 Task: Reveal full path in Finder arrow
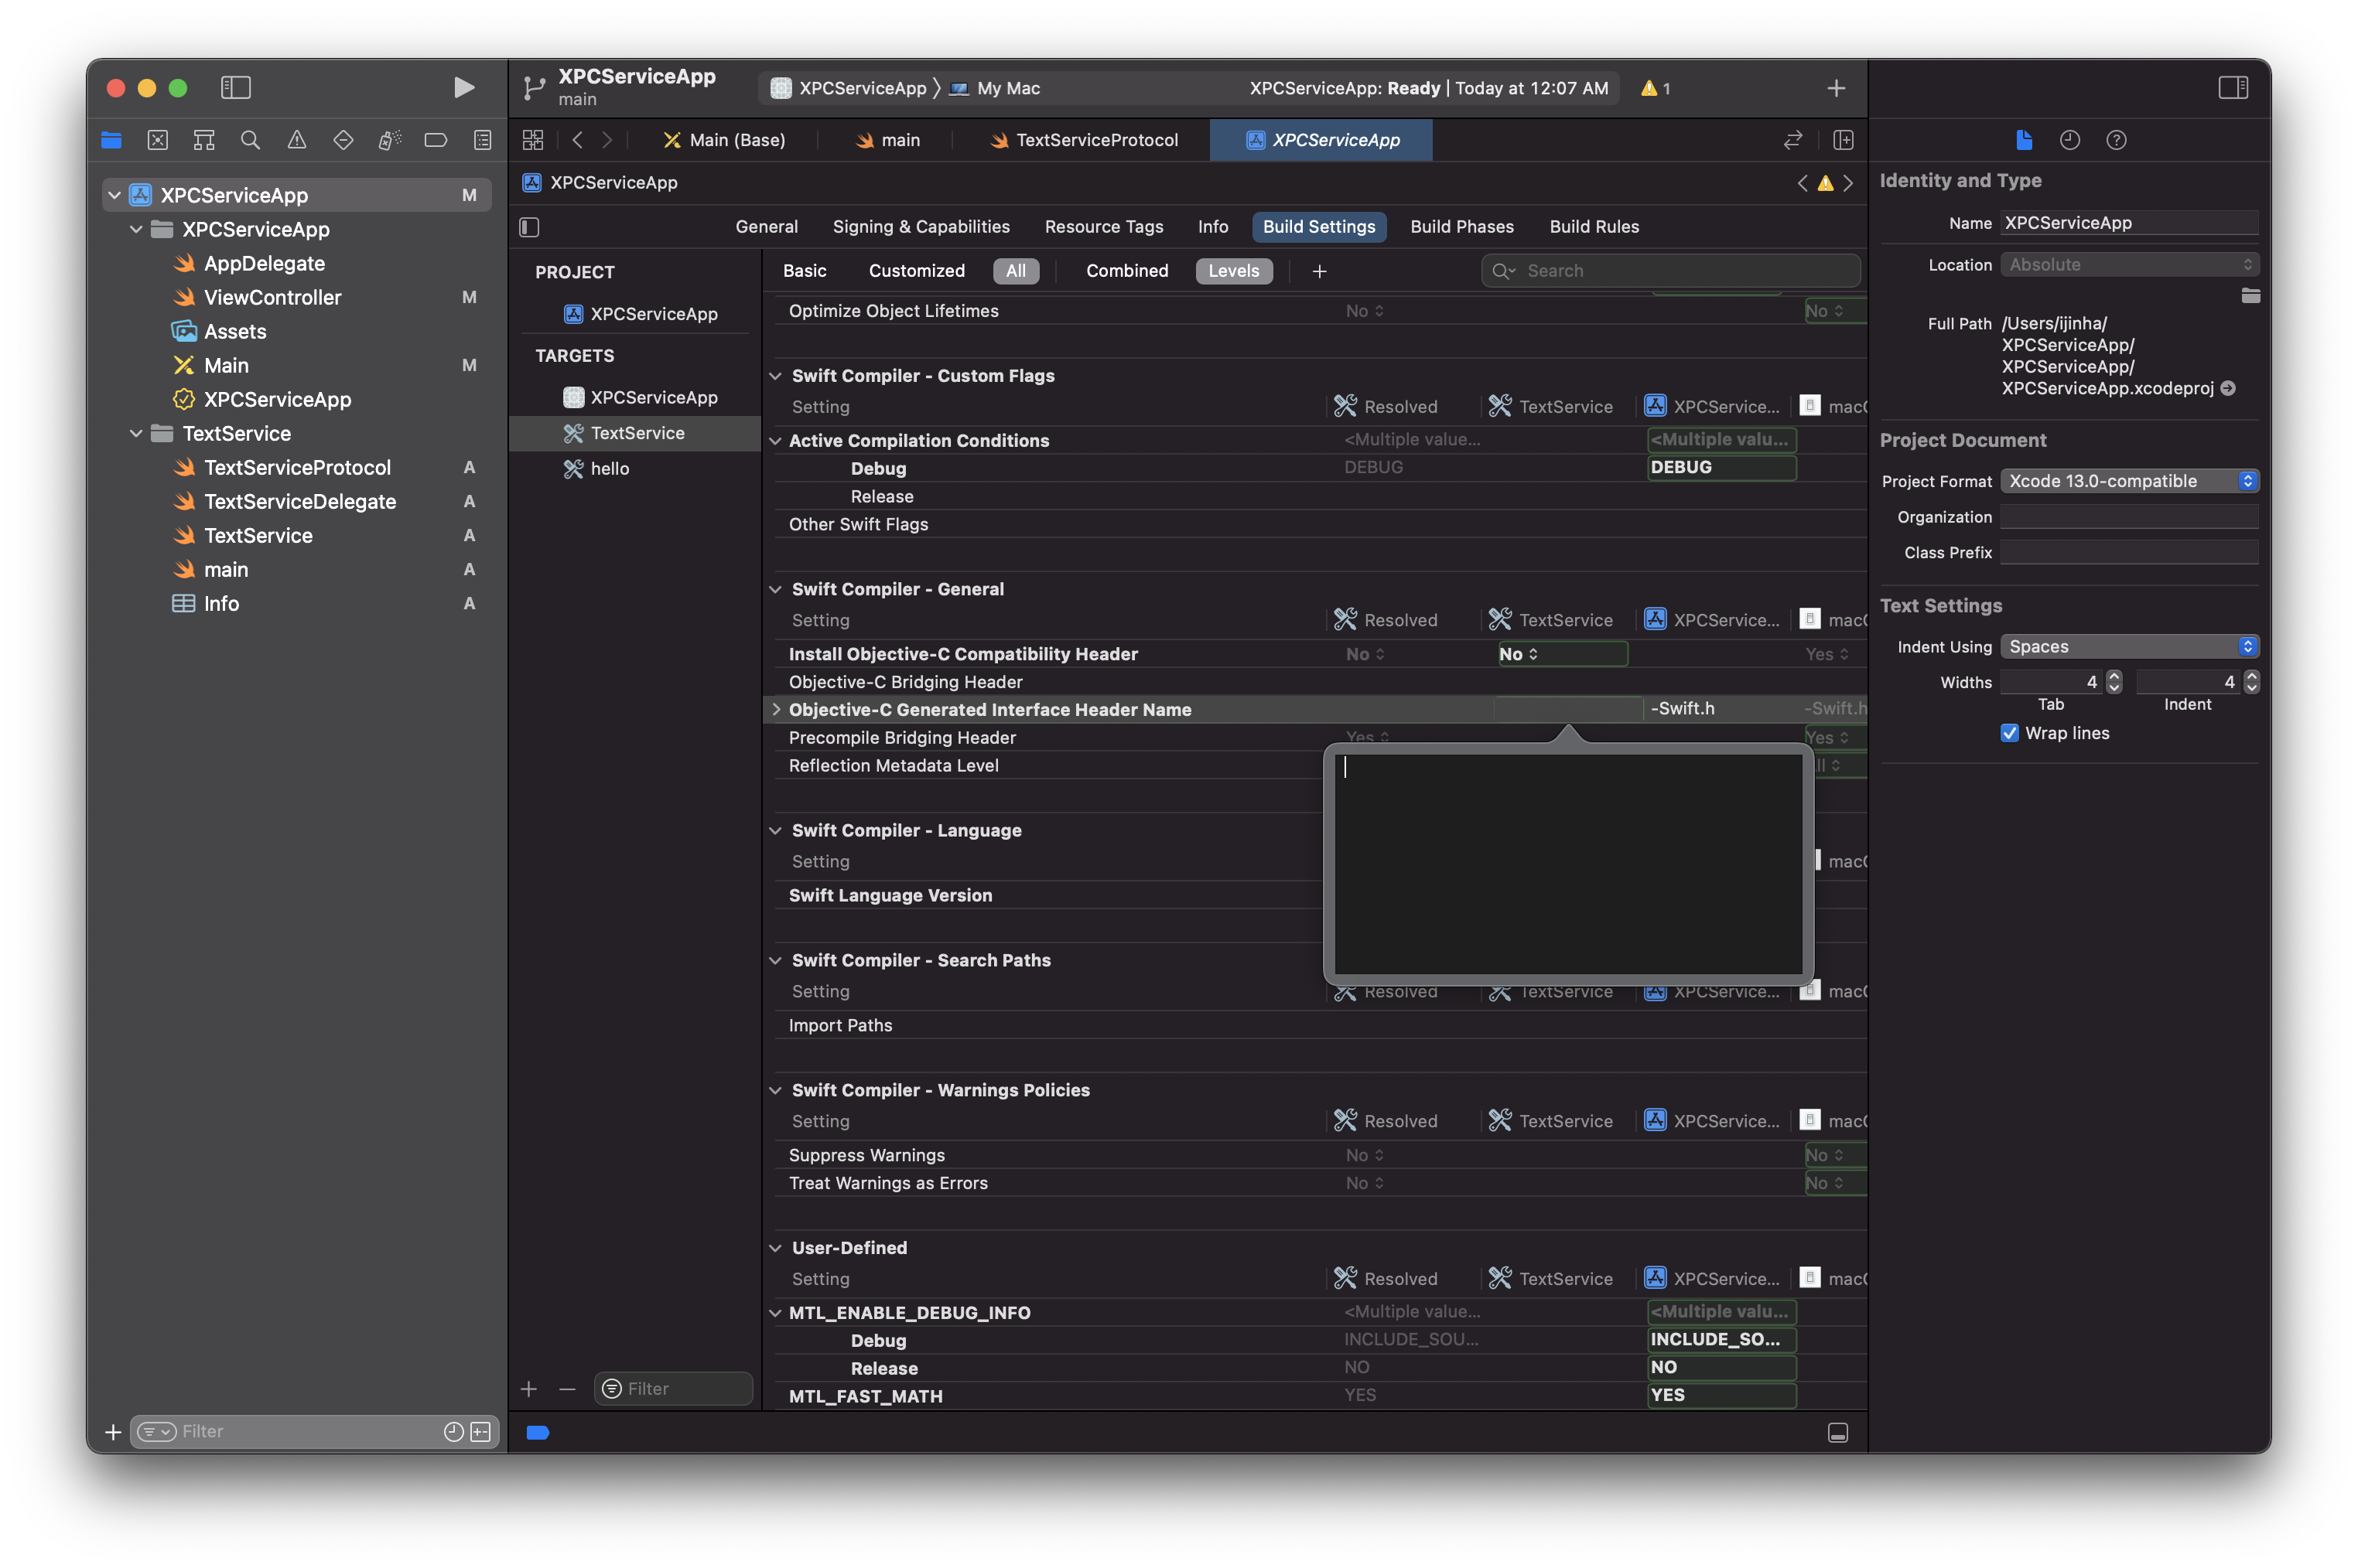(2228, 388)
